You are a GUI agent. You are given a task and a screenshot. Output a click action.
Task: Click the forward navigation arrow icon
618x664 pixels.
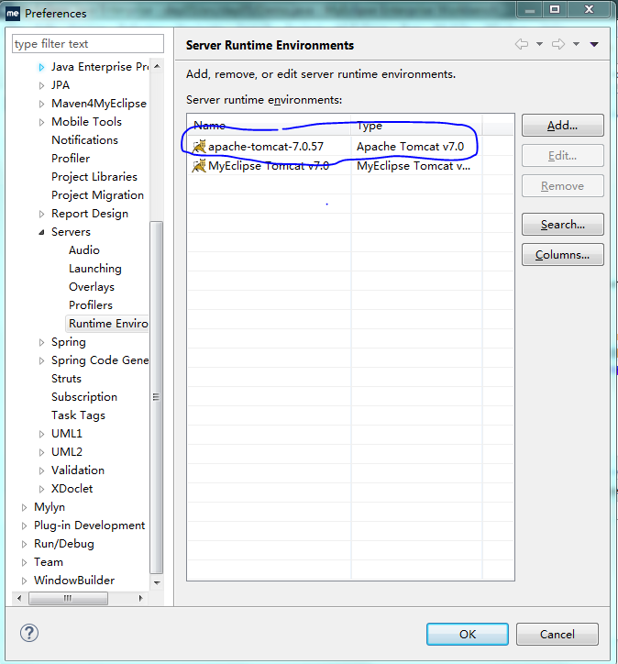pos(557,45)
